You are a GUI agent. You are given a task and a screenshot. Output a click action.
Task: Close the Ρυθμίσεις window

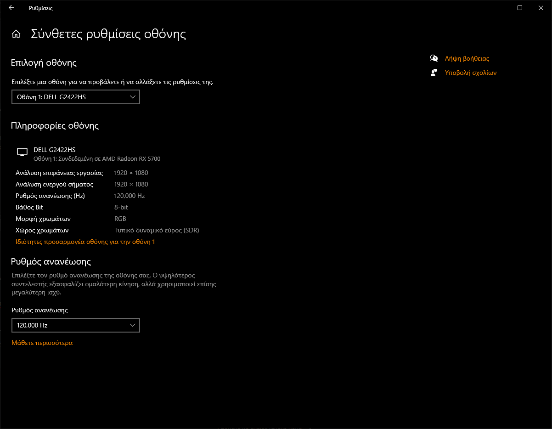pos(541,8)
